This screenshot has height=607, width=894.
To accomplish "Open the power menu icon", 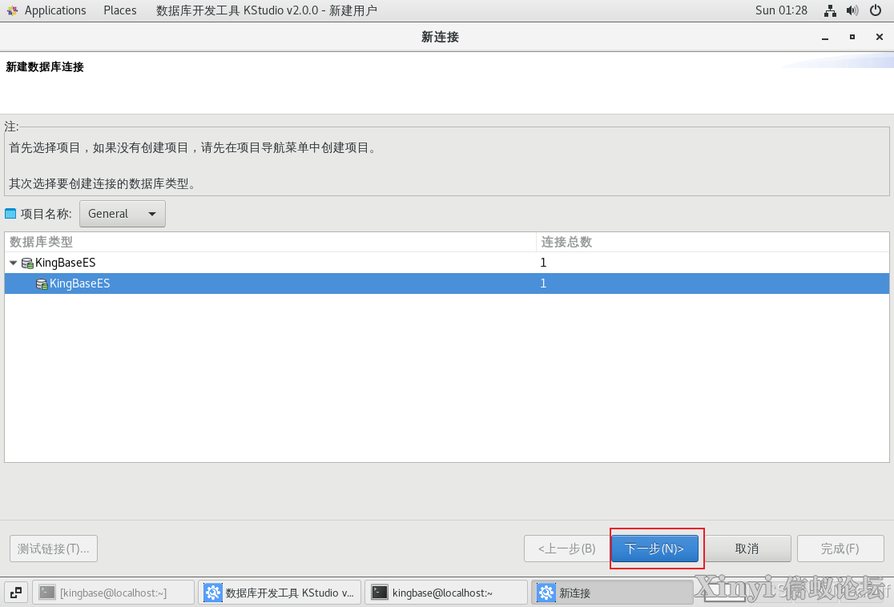I will pos(876,10).
